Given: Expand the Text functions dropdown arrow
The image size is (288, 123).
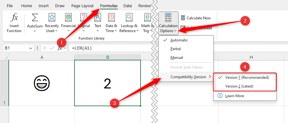Looking at the screenshot, I should pyautogui.click(x=98, y=31).
